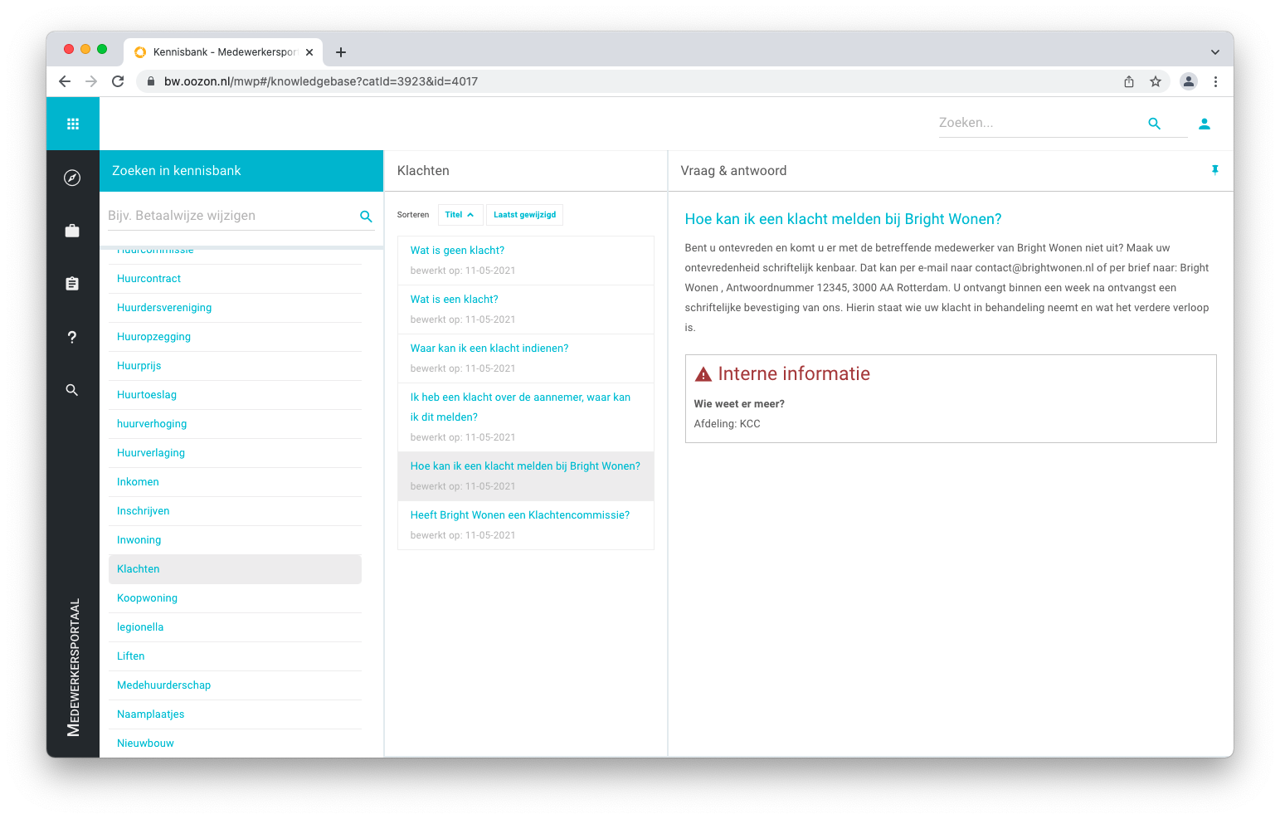
Task: Select the Kennisbank browser tab
Action: point(224,52)
